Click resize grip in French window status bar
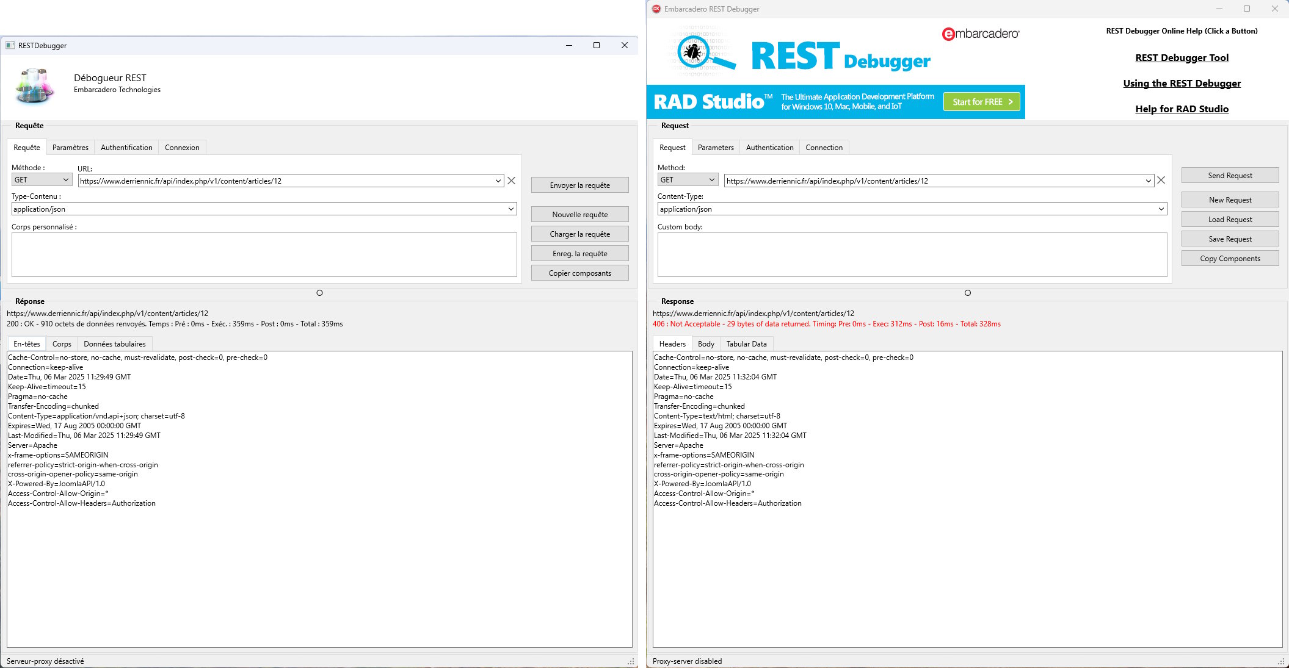Viewport: 1289px width, 668px height. coord(631,661)
